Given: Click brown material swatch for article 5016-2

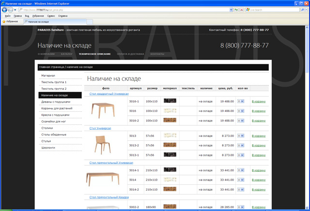Looking at the screenshot, I should coord(170,120).
